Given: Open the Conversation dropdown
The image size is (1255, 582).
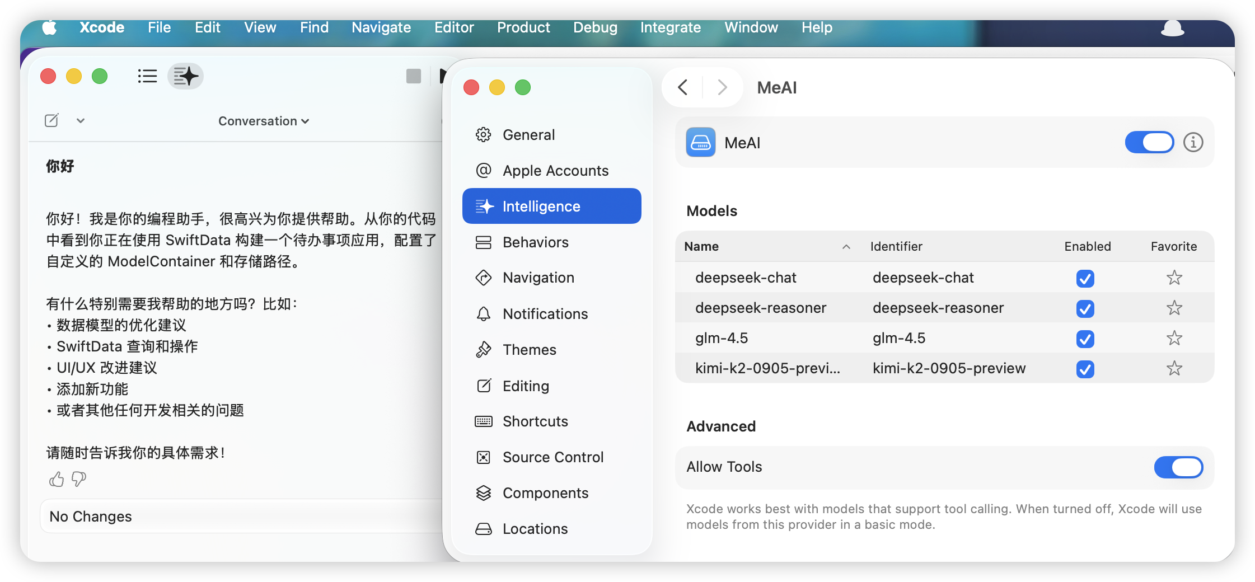Looking at the screenshot, I should [x=264, y=121].
